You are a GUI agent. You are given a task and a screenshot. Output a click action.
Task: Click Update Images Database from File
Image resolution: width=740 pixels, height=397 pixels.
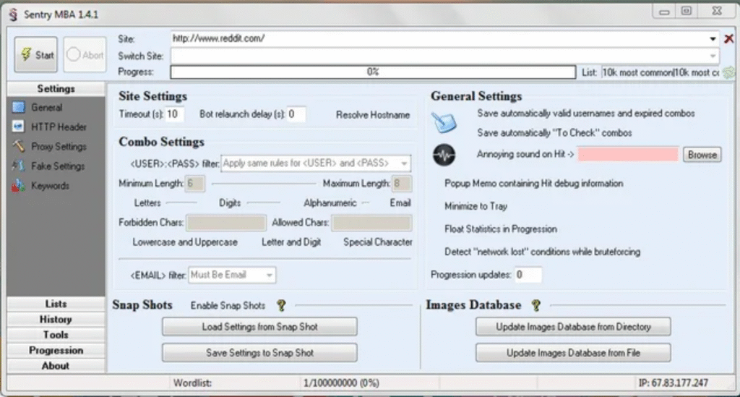pos(573,353)
